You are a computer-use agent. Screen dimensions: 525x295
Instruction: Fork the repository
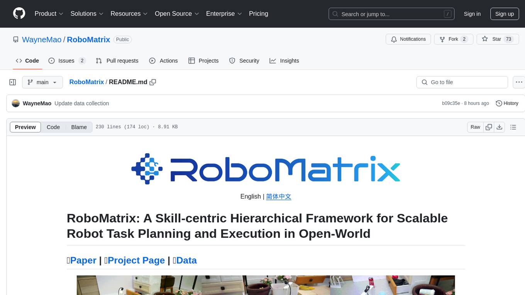tap(454, 39)
